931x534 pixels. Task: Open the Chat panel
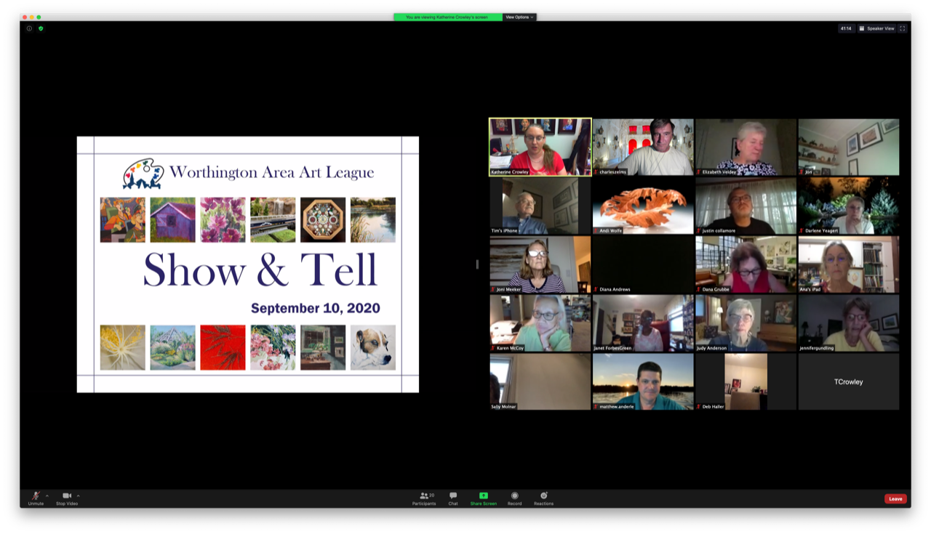coord(453,498)
